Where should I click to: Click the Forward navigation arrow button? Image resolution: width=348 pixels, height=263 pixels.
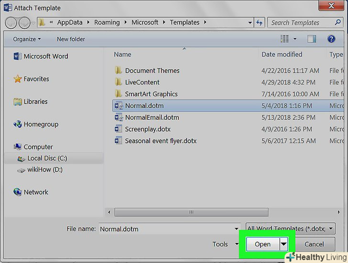(x=24, y=23)
